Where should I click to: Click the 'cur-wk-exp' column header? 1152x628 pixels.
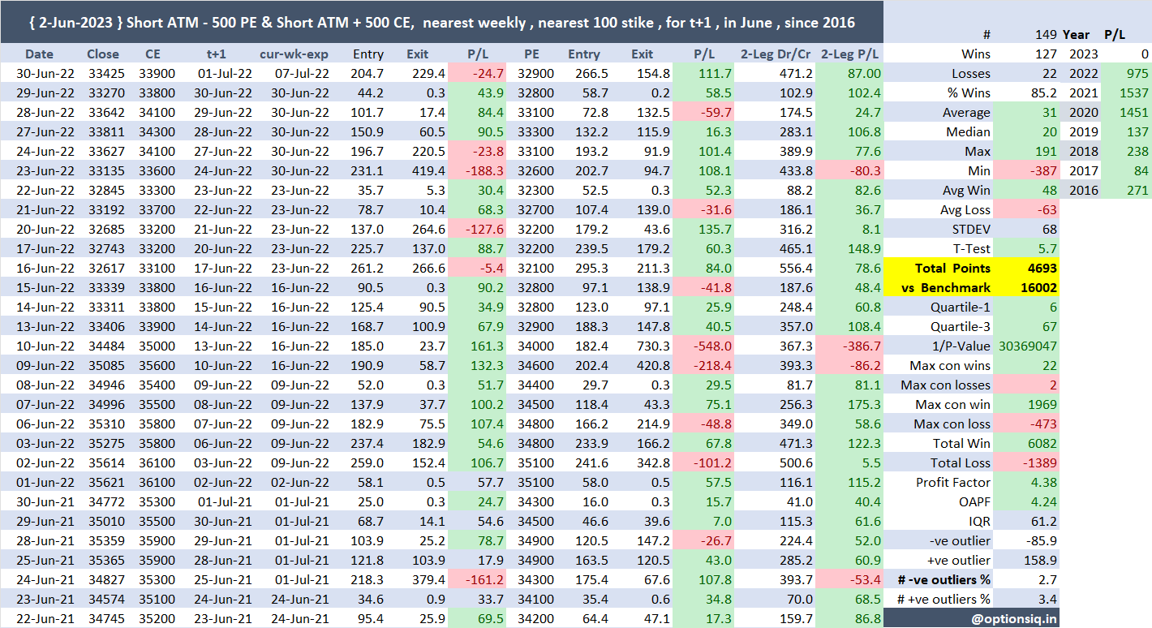pos(294,54)
